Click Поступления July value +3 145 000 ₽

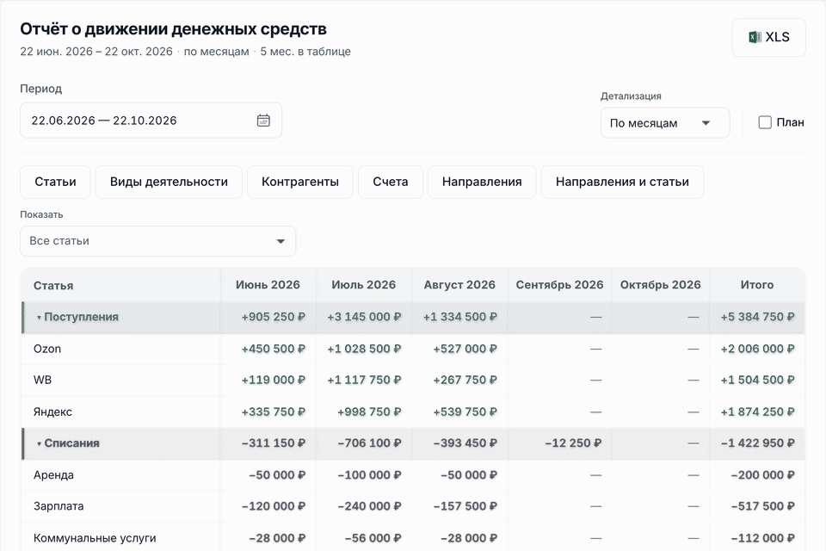pyautogui.click(x=364, y=317)
